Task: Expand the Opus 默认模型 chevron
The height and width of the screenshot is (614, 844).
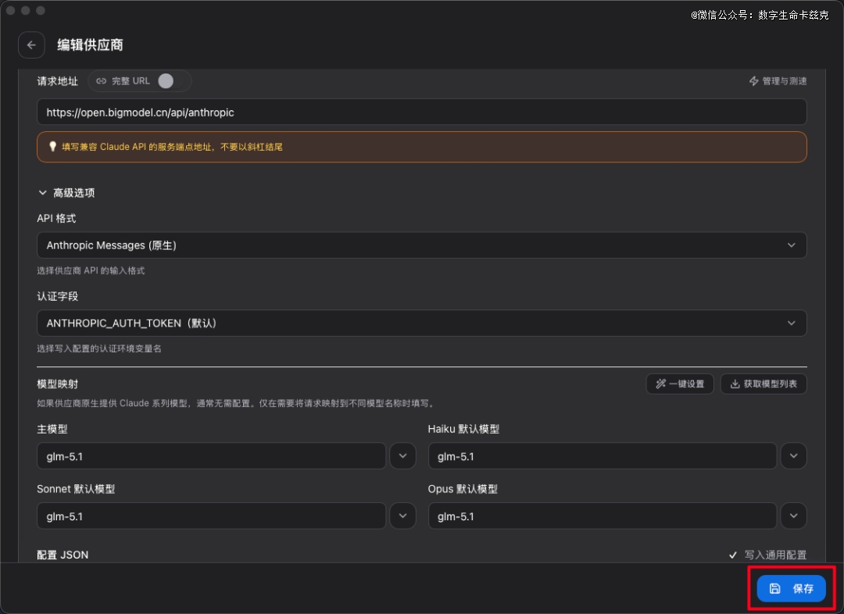Action: pos(794,516)
